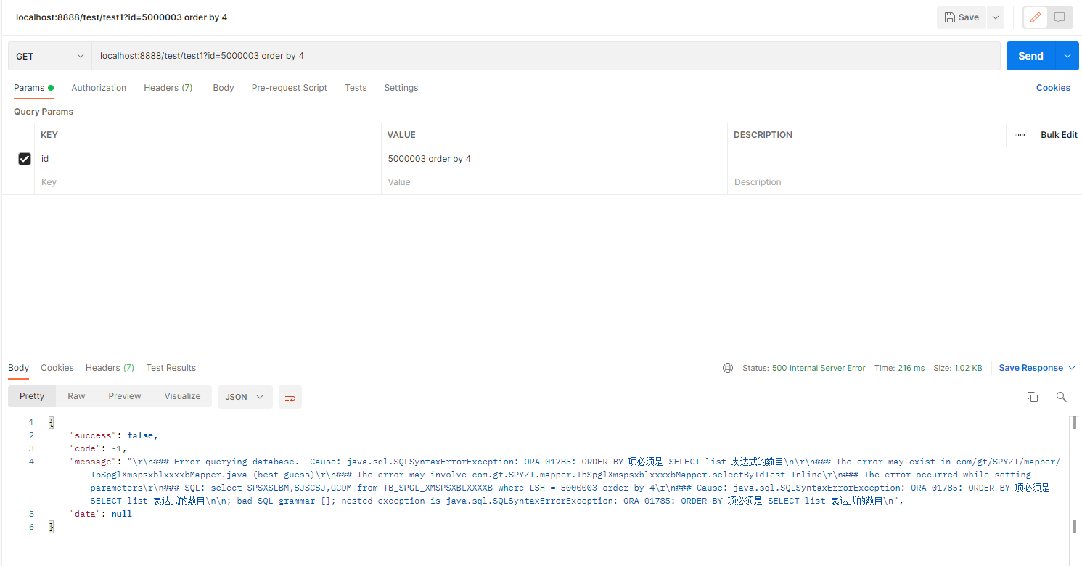Select the response Body tab
The width and height of the screenshot is (1082, 566).
(19, 368)
